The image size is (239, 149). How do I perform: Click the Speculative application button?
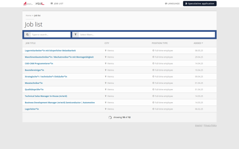[x=200, y=4]
